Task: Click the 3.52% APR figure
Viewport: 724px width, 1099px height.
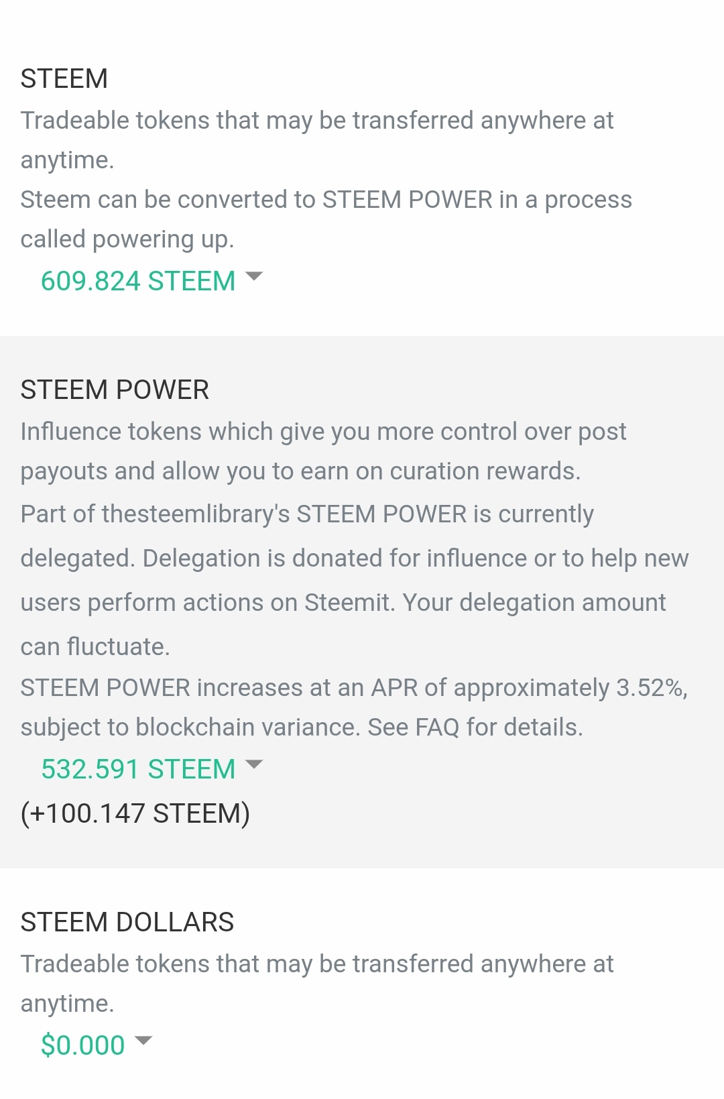Action: 649,688
